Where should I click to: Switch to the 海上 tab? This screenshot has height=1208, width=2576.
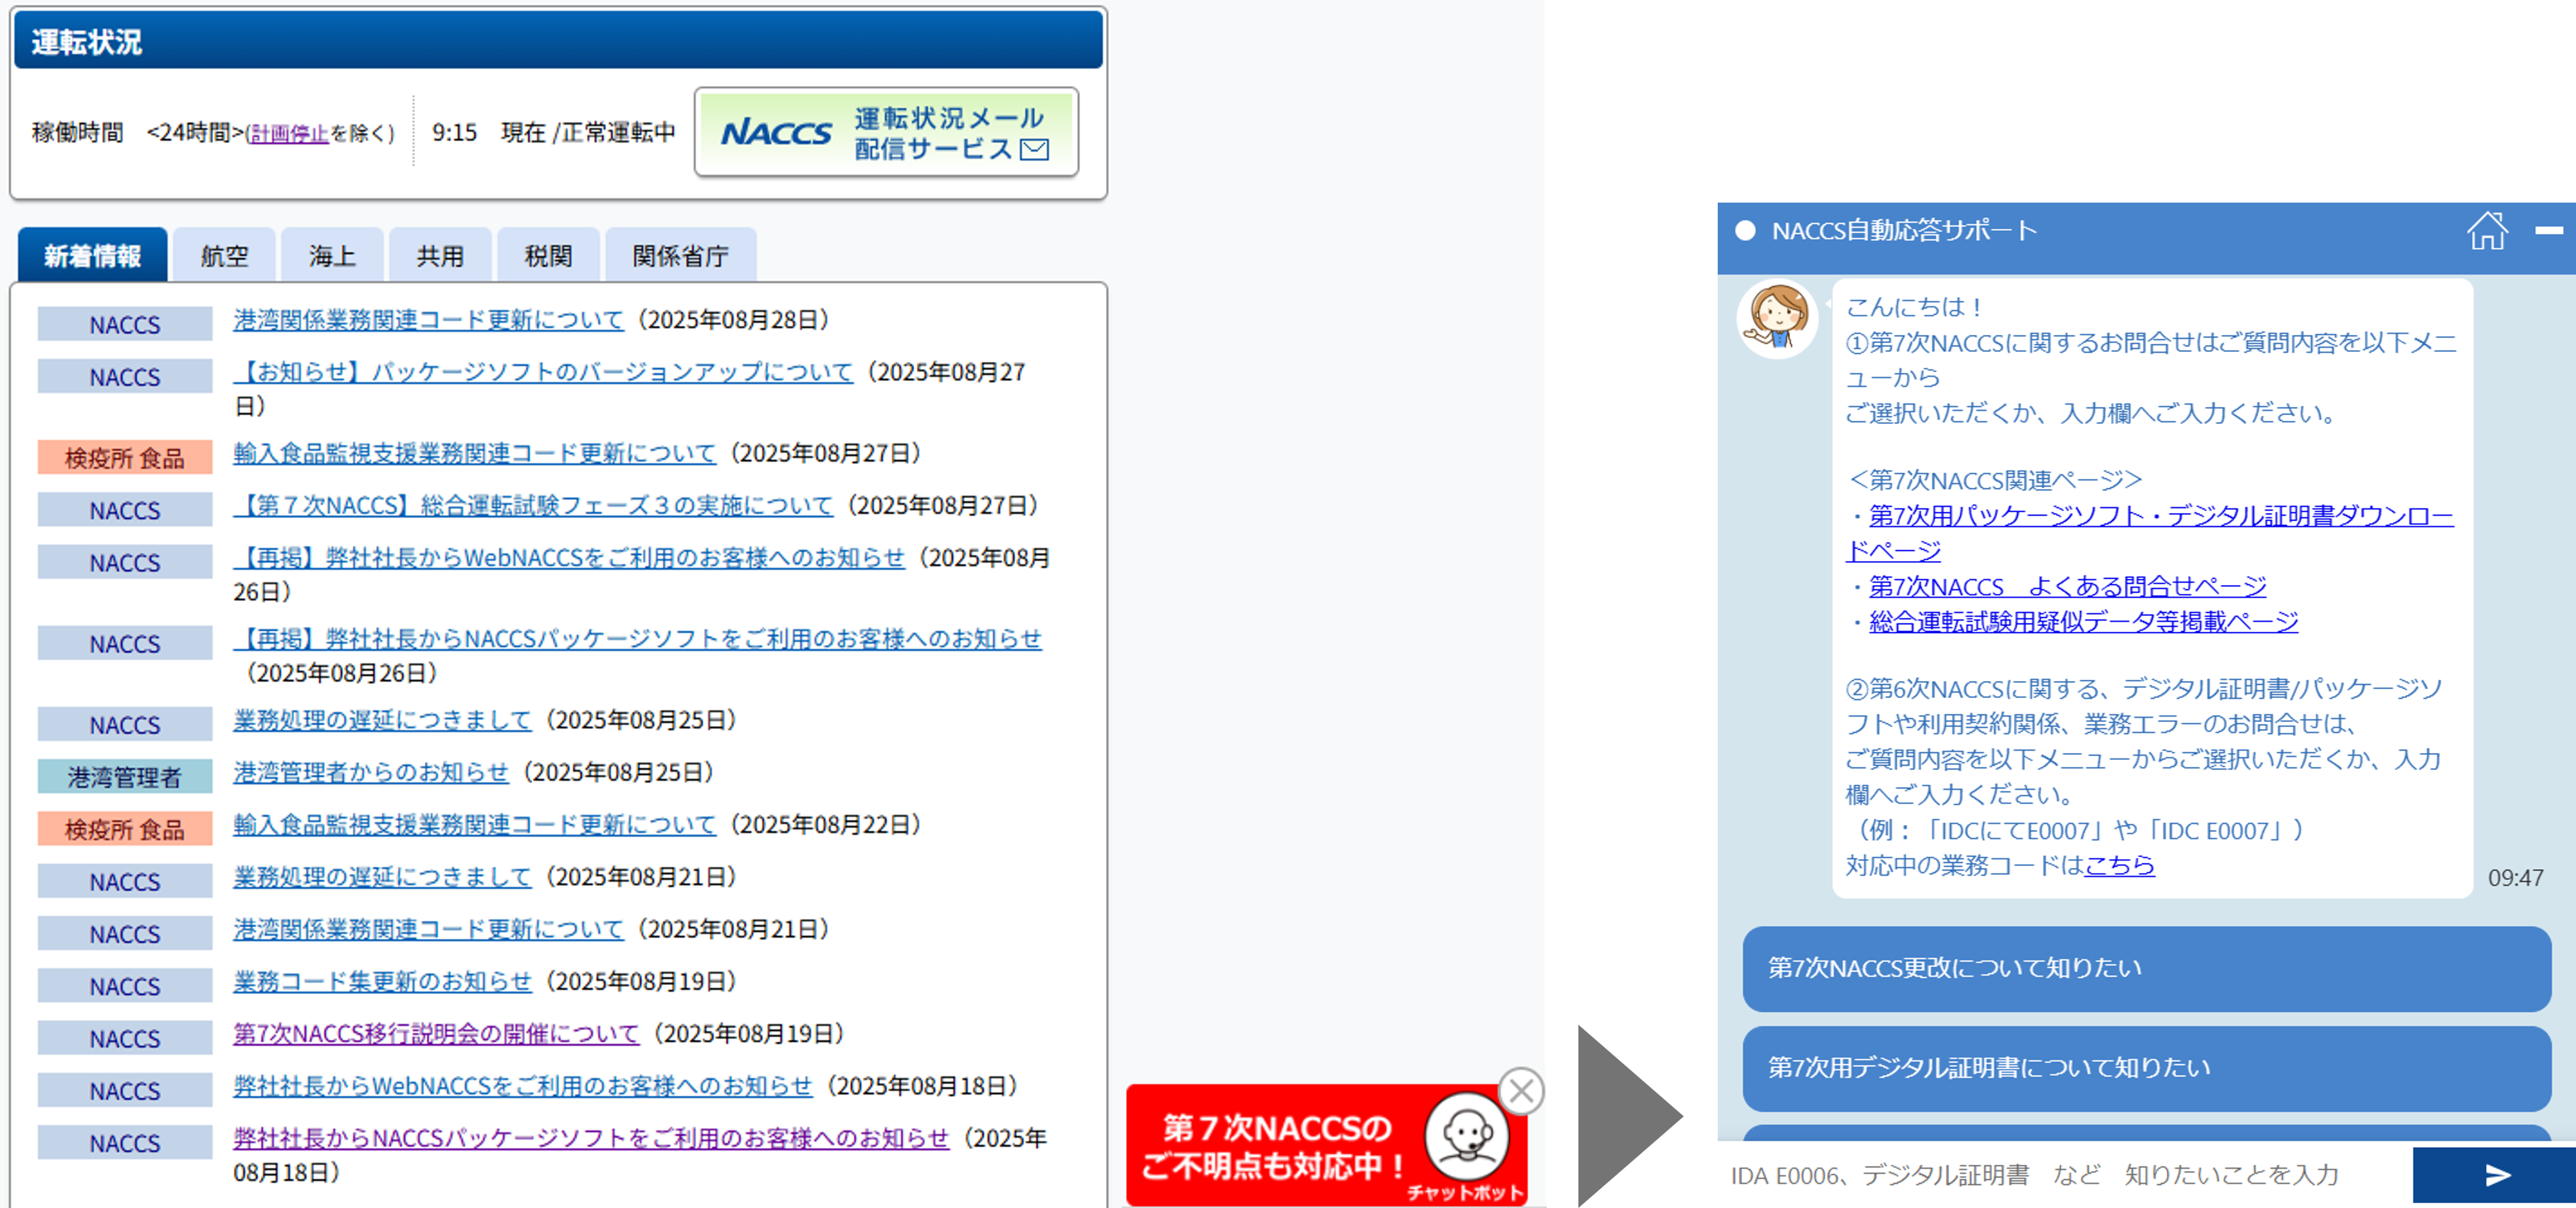pyautogui.click(x=332, y=256)
